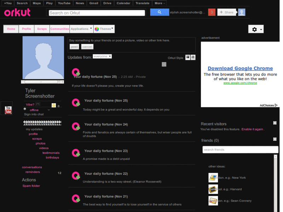Click the www.google.com/chrome ad URL

pos(240,83)
